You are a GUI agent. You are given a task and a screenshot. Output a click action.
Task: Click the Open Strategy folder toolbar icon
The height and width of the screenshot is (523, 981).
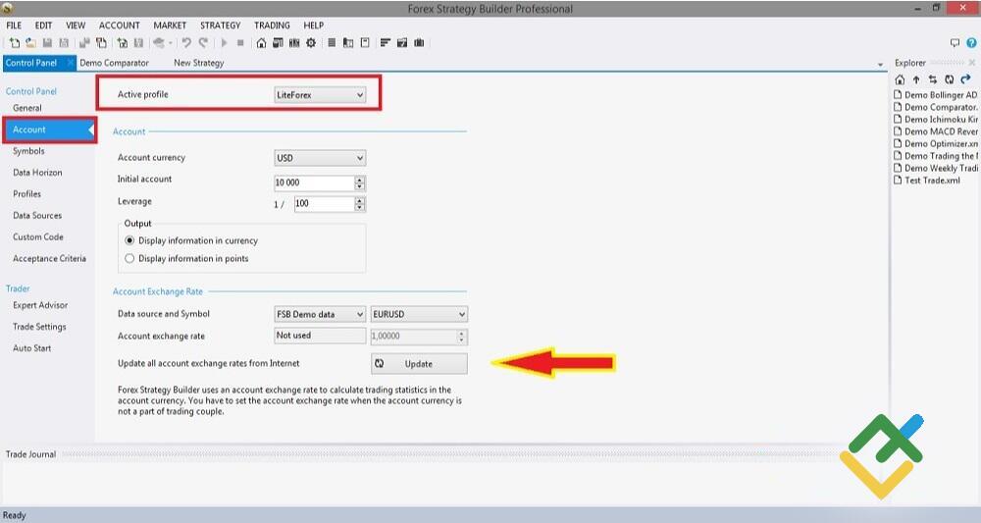pyautogui.click(x=30, y=43)
